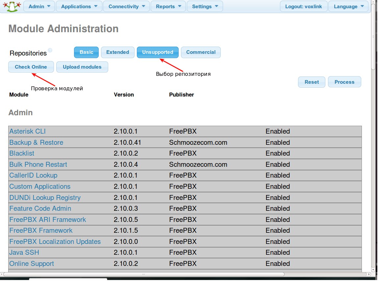
Task: Open the Custom Applications module
Action: [40, 186]
